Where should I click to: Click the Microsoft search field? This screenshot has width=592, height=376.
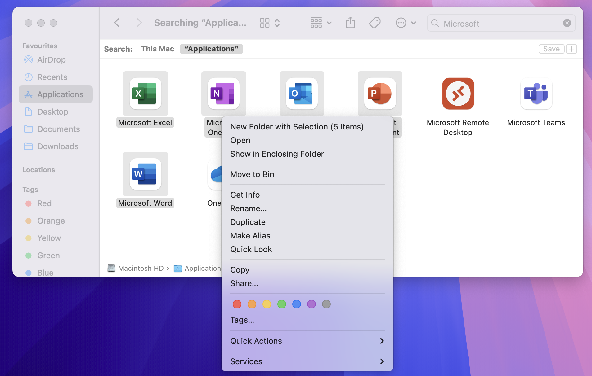(501, 23)
